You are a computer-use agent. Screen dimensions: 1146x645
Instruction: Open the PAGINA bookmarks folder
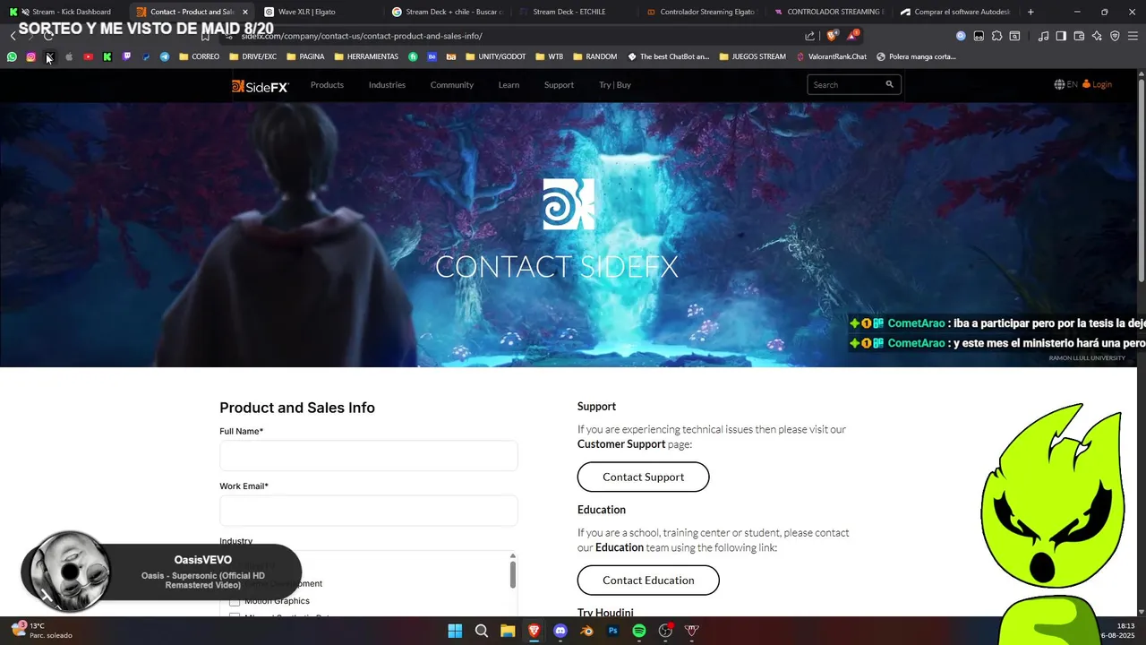coord(305,56)
